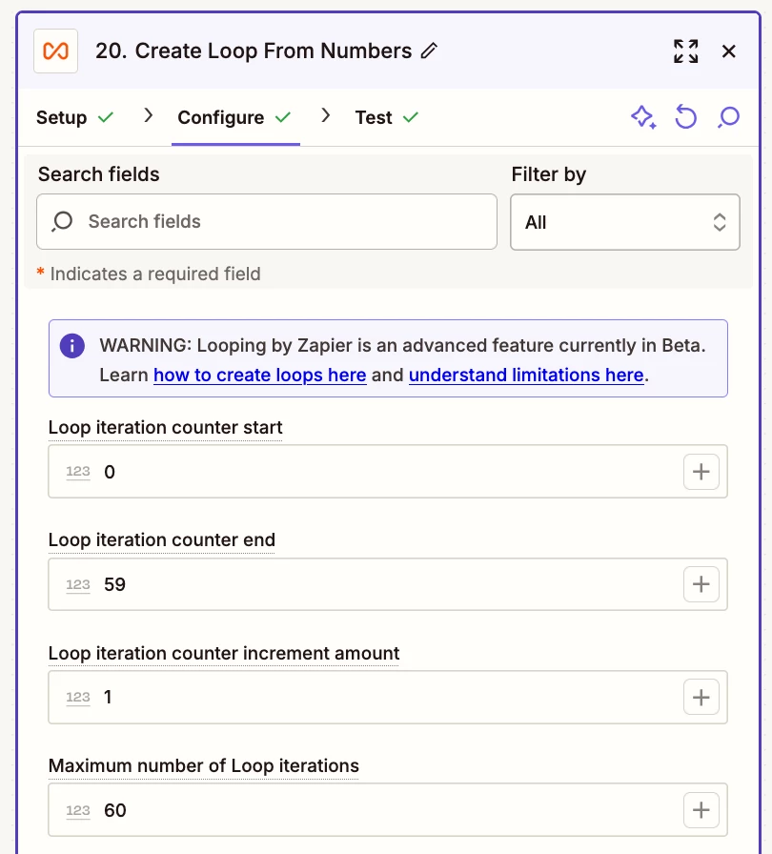Screen dimensions: 772x854
Task: Click the magnifier icon inside Search fields box
Action: (x=62, y=222)
